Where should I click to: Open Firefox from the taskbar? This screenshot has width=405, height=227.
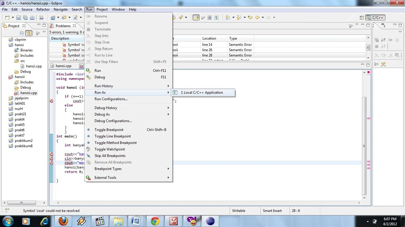63,221
